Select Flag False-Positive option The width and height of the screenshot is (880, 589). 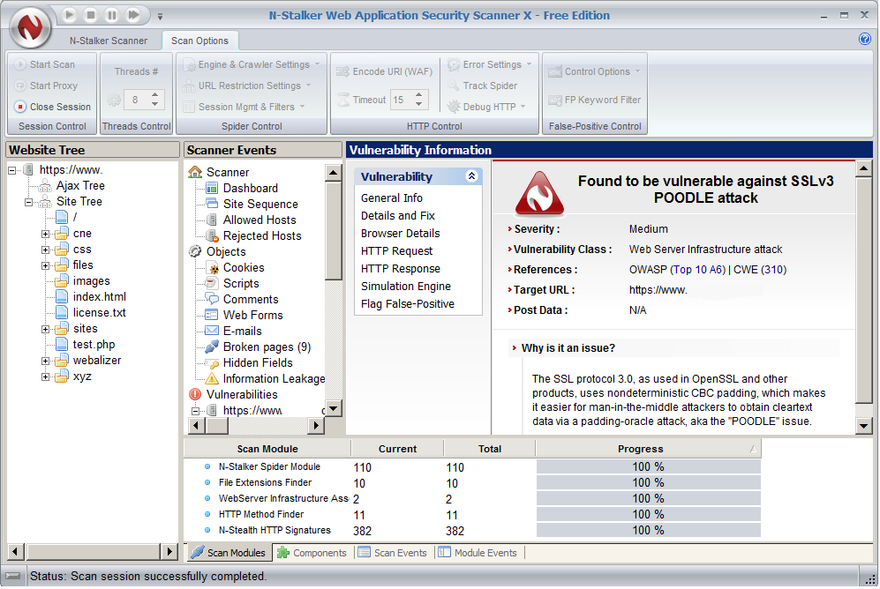click(408, 303)
